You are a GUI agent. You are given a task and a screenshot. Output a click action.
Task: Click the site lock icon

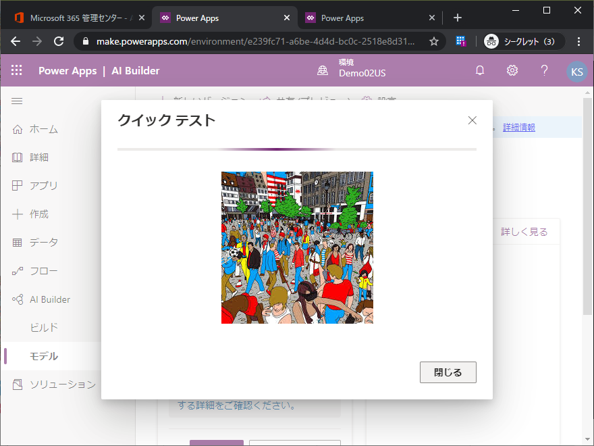pos(86,41)
